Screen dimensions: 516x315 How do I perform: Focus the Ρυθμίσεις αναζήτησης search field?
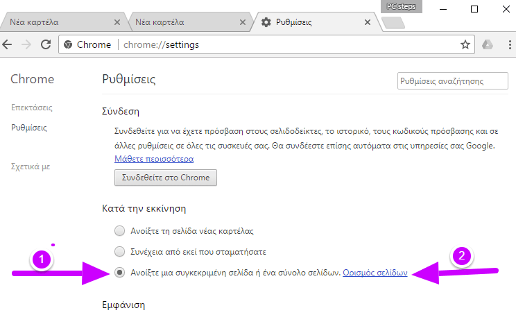click(x=452, y=81)
